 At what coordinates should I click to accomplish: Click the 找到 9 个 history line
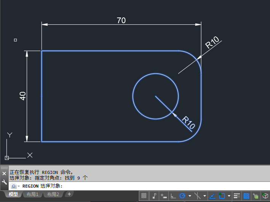pos(76,178)
